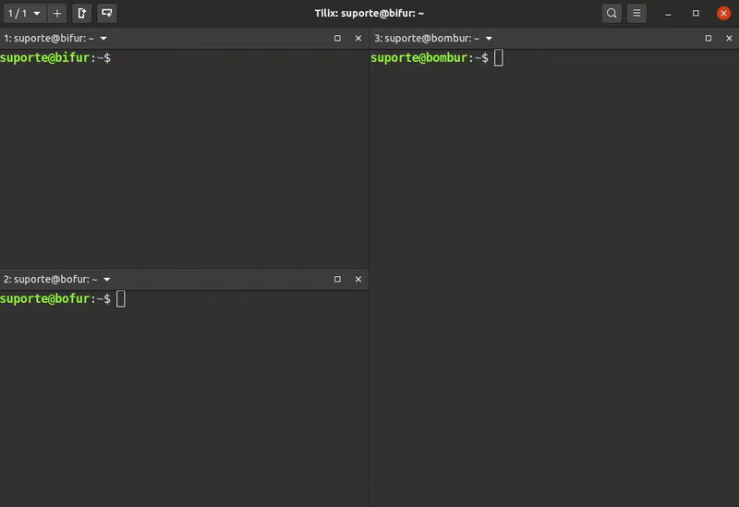Minimize the Tilix window
739x507 pixels.
pos(668,13)
